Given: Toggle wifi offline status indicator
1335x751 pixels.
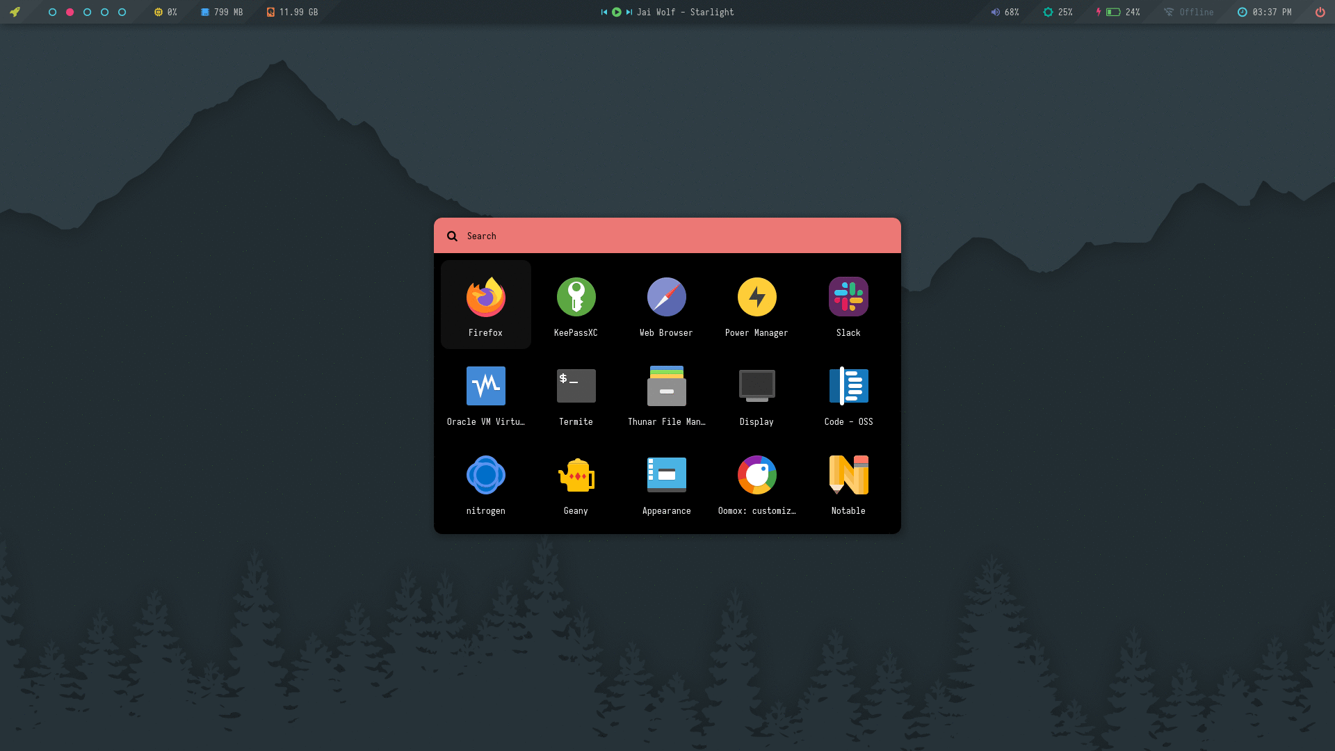Looking at the screenshot, I should [x=1188, y=11].
